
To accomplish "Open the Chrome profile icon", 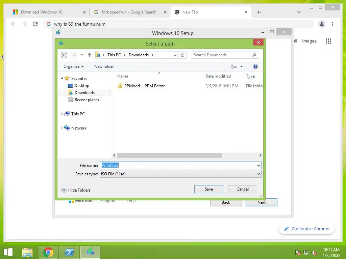I will [x=322, y=24].
